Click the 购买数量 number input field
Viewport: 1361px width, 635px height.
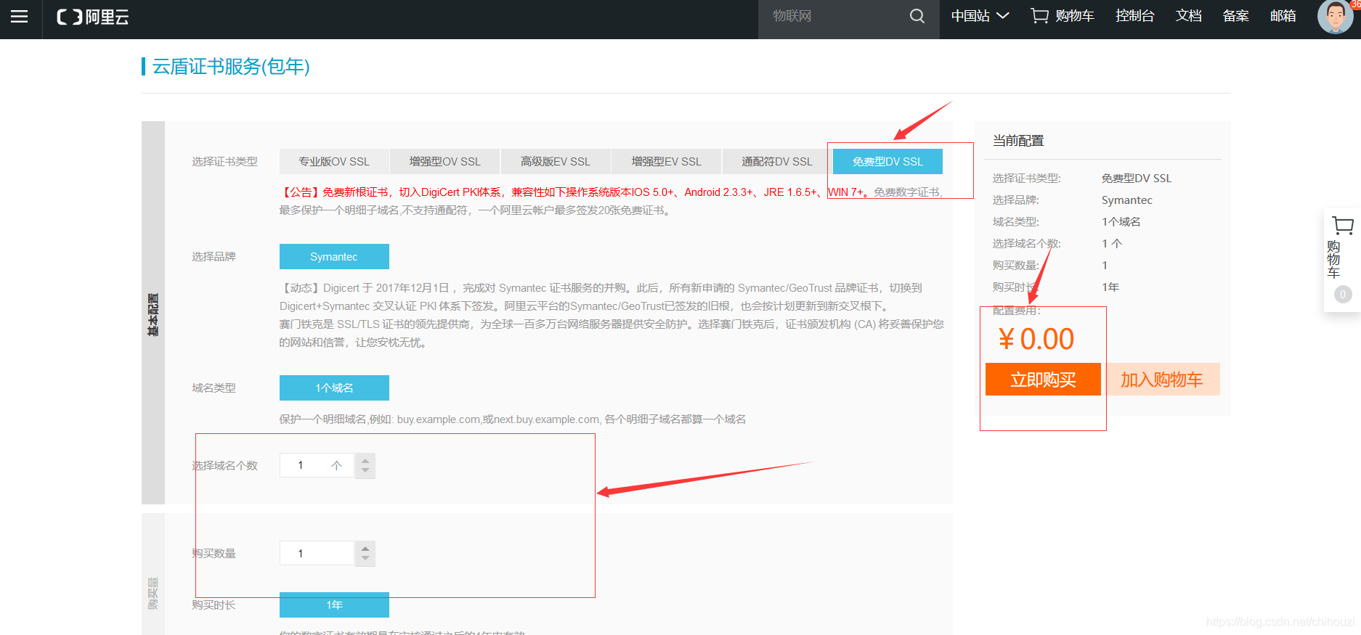pyautogui.click(x=317, y=554)
